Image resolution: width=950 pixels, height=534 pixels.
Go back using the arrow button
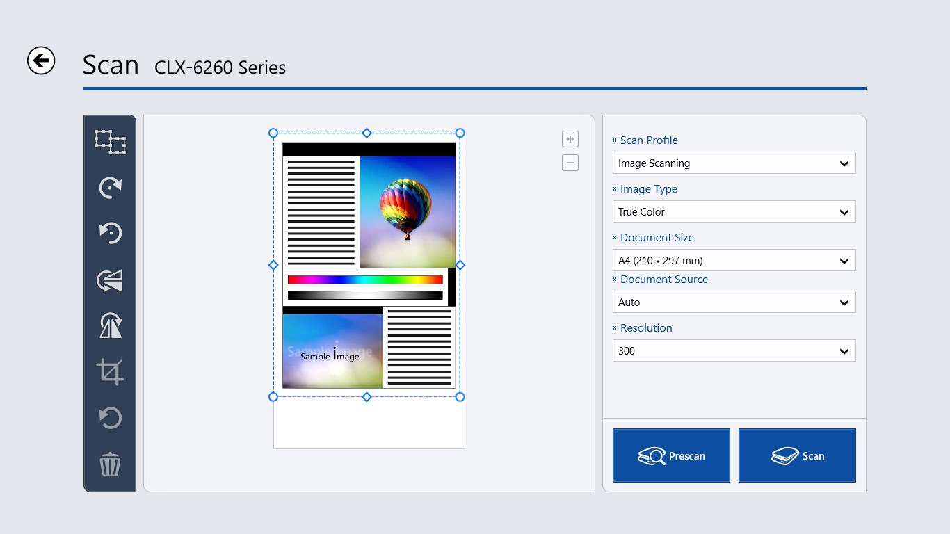click(40, 61)
